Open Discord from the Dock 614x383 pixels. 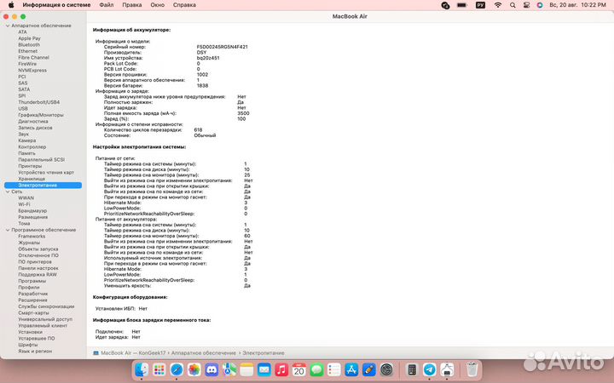tap(211, 369)
